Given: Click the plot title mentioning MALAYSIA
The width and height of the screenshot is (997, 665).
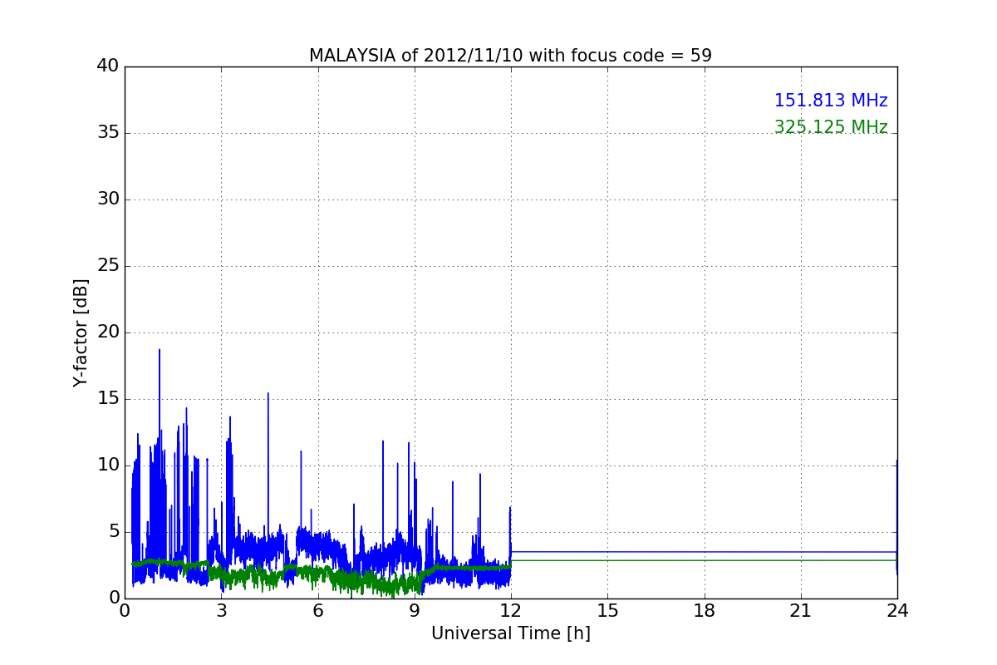Looking at the screenshot, I should click(510, 56).
